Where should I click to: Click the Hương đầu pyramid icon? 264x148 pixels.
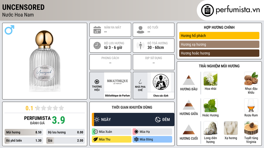(189, 80)
